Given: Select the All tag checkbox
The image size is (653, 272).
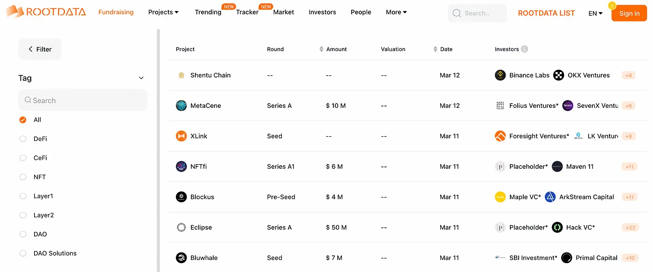Looking at the screenshot, I should click(23, 120).
